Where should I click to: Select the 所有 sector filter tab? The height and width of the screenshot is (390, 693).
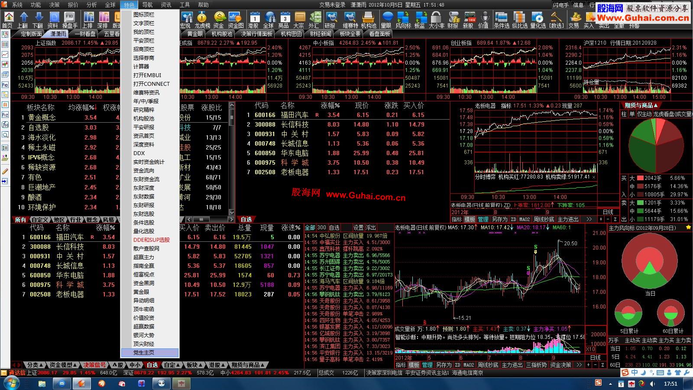click(x=20, y=220)
